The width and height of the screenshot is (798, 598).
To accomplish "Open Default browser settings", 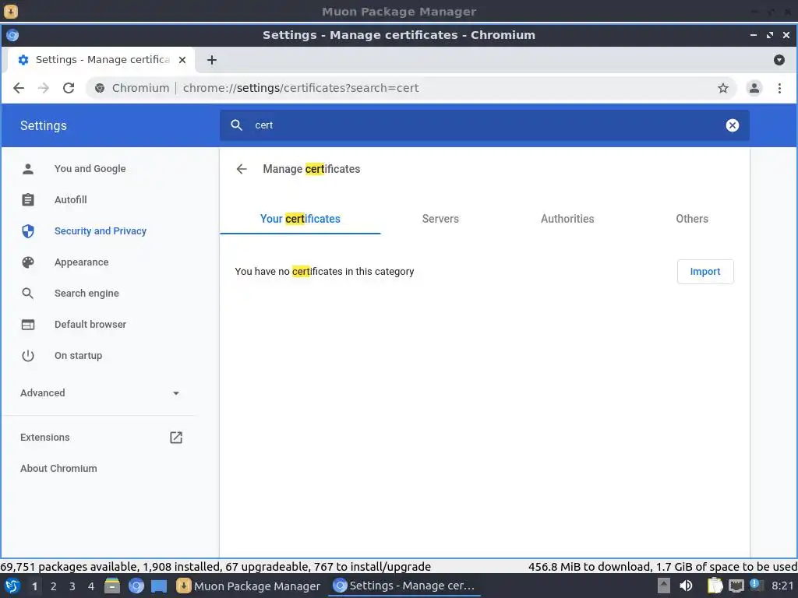I will 90,325.
